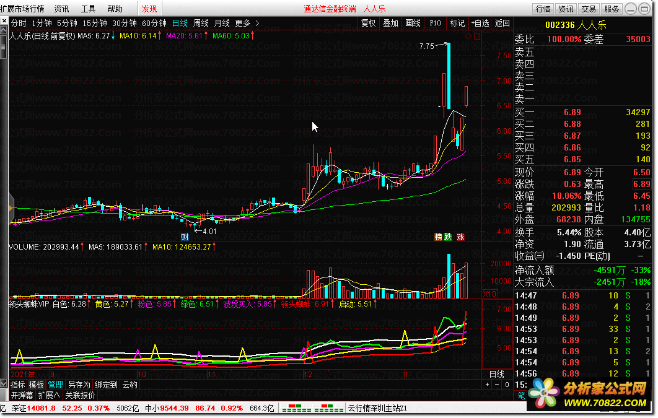The image size is (658, 418).
Task: Open the 资讯 menu in the menu bar
Action: tap(62, 9)
